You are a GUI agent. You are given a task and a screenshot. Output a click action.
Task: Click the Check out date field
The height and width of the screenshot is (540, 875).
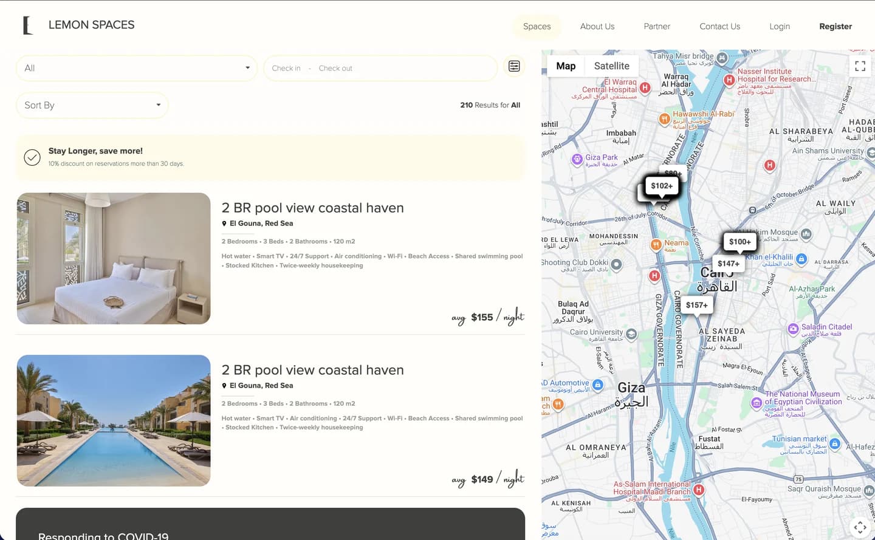[335, 68]
